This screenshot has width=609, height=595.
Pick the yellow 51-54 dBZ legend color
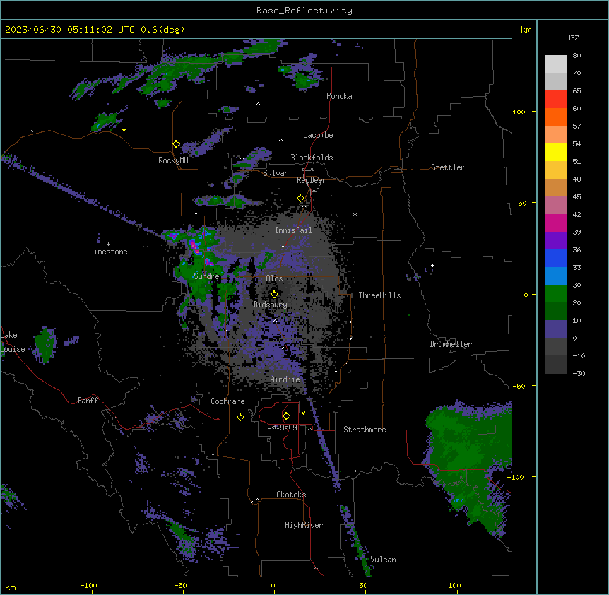[555, 152]
